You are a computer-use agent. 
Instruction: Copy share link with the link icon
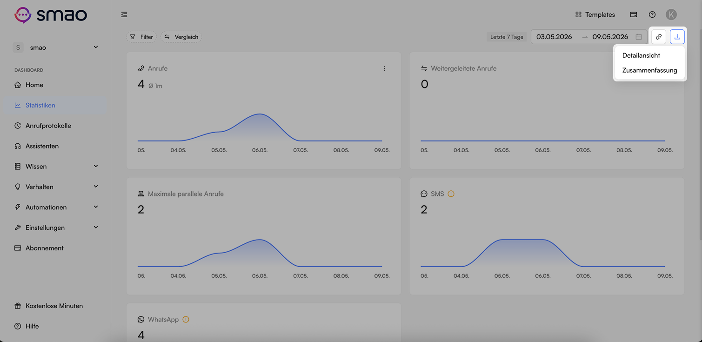pyautogui.click(x=659, y=37)
